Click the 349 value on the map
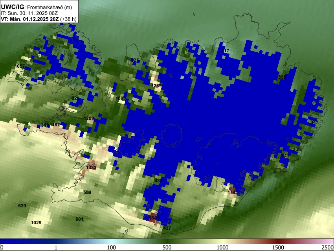This screenshot has width=334, height=251. [45, 125]
